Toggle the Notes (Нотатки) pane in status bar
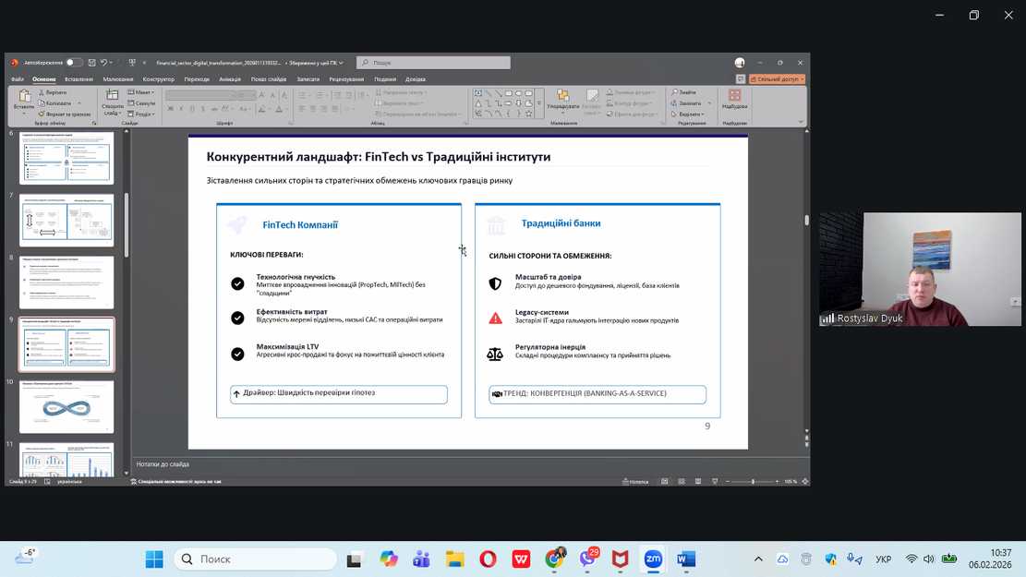 [x=637, y=482]
